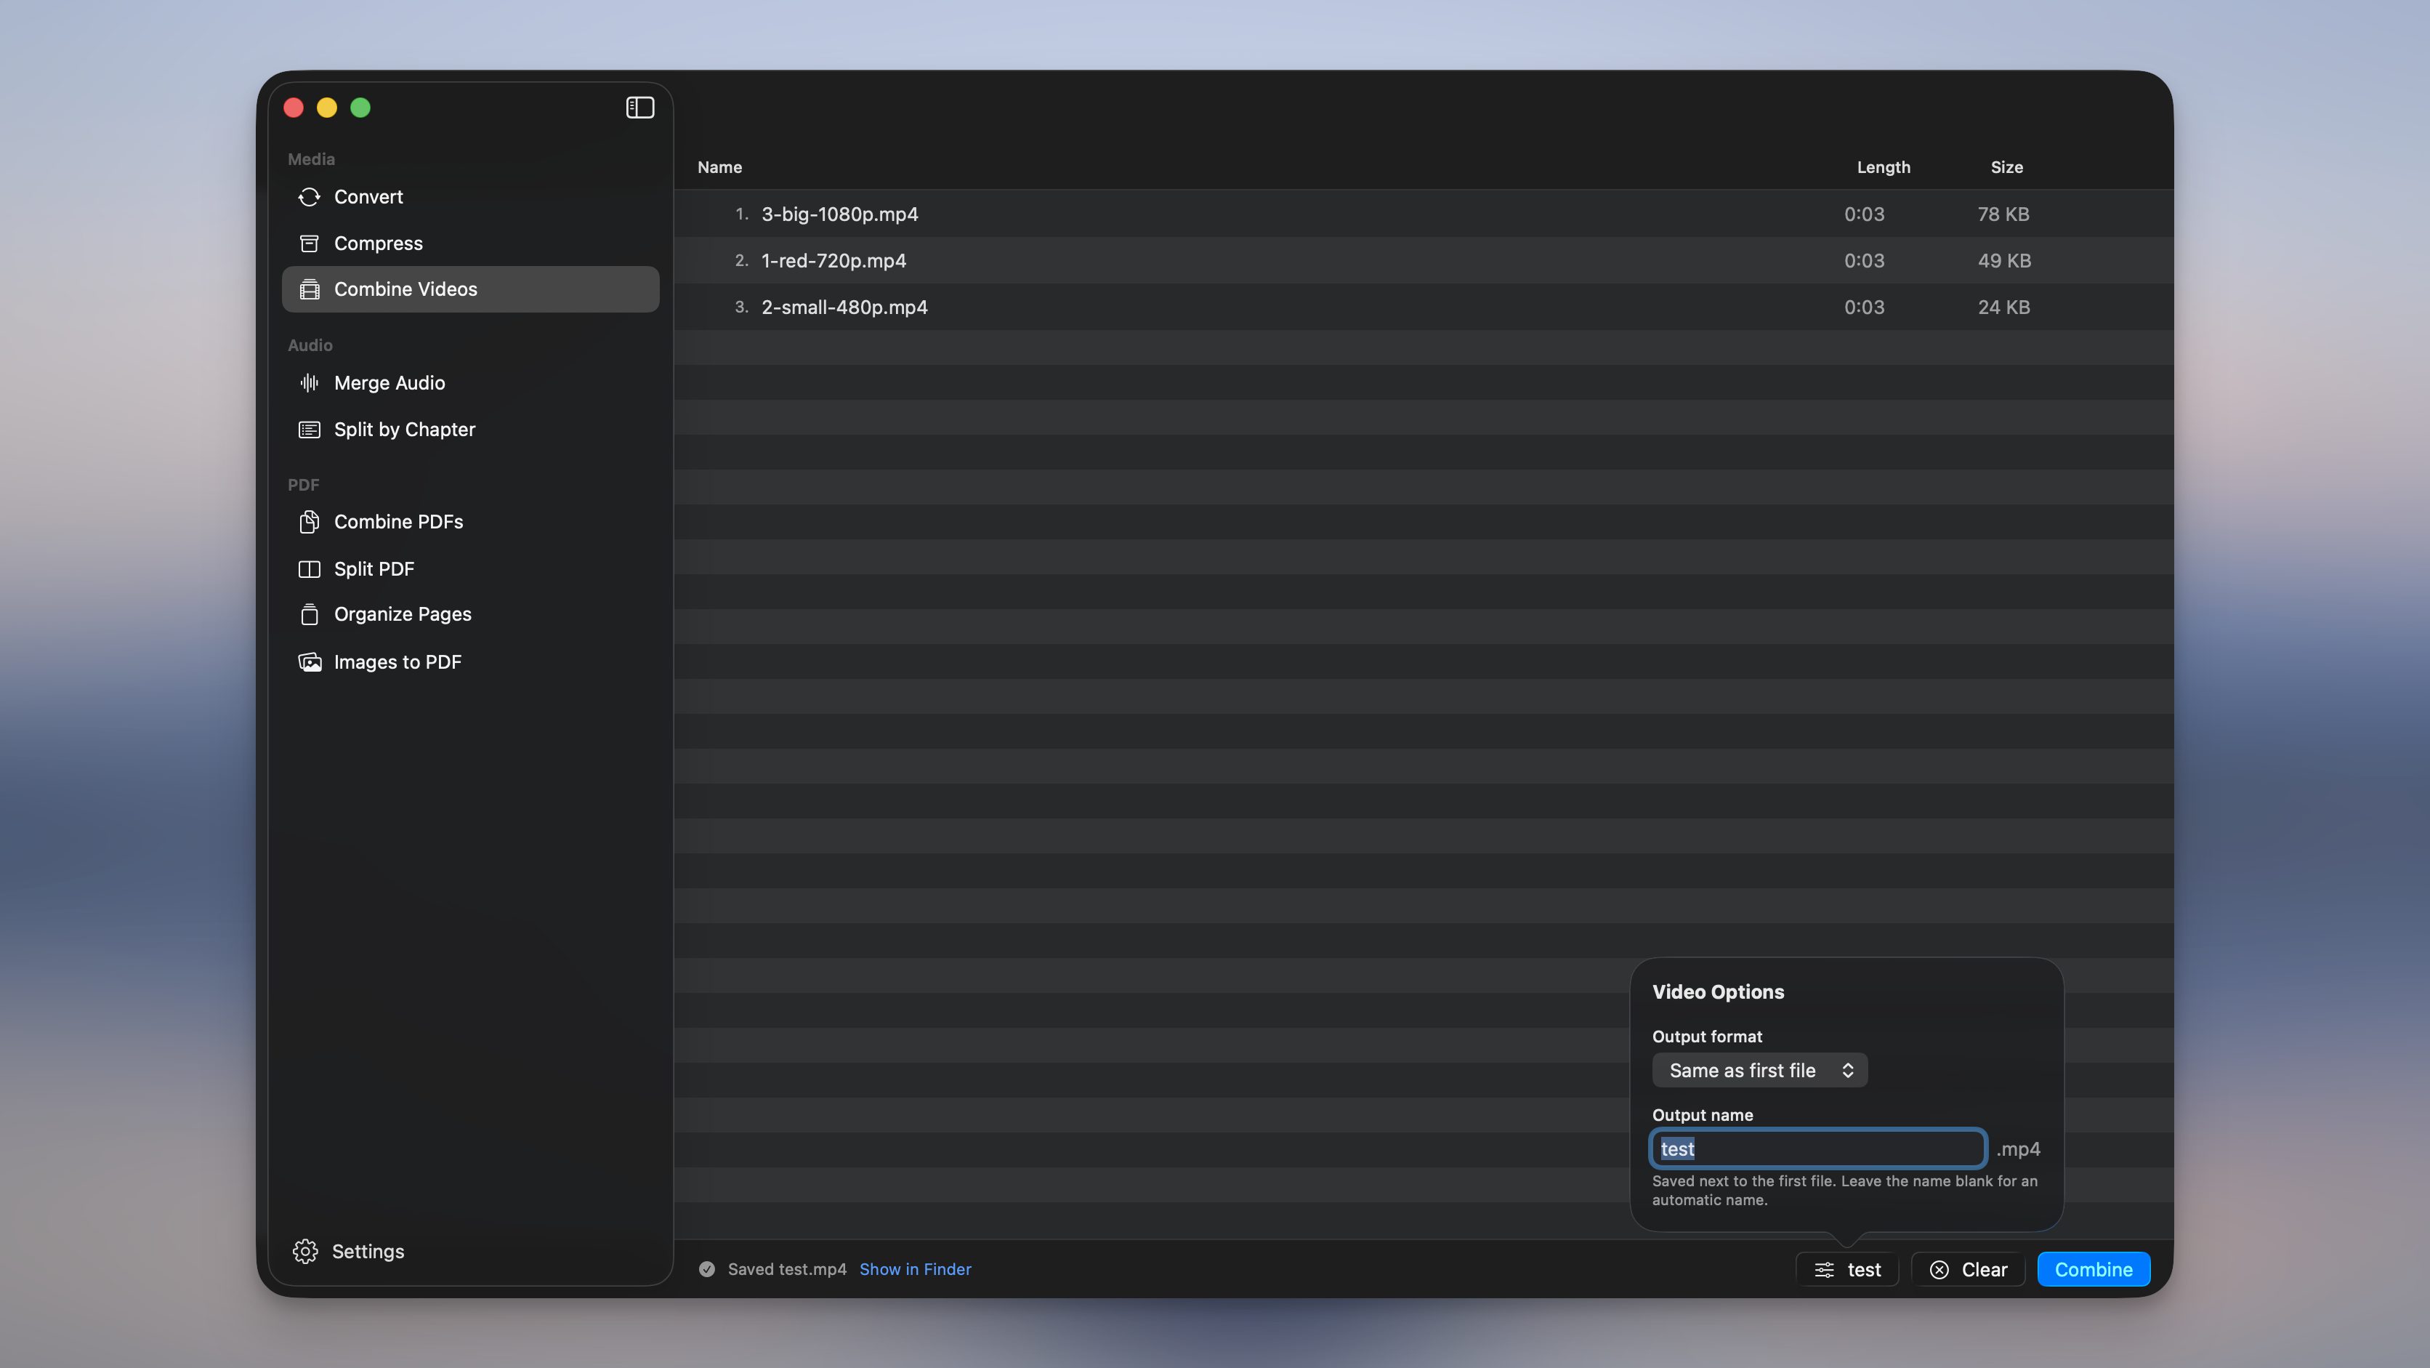Click the 49 KB size value
The height and width of the screenshot is (1368, 2430).
2003,260
